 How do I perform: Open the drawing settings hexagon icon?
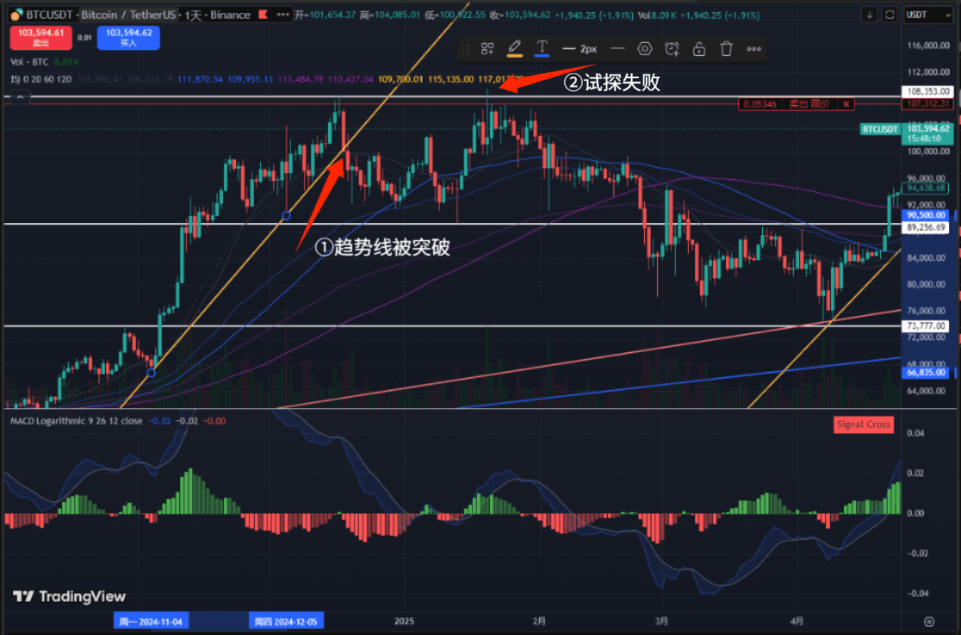click(645, 49)
